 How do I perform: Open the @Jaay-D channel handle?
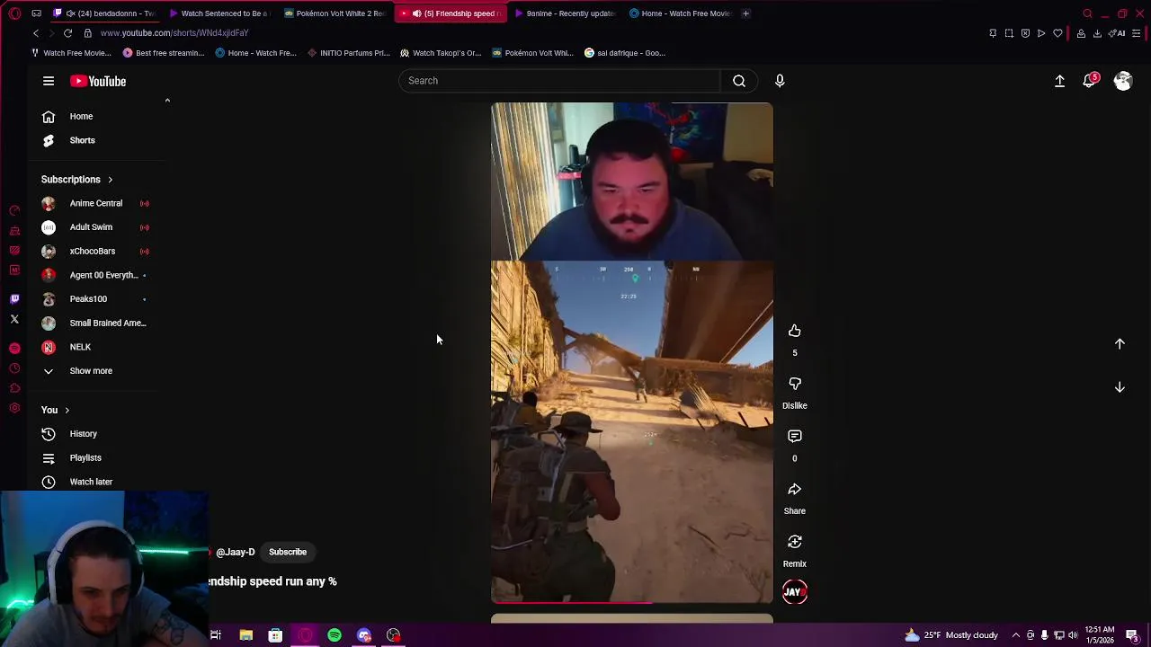click(x=236, y=552)
